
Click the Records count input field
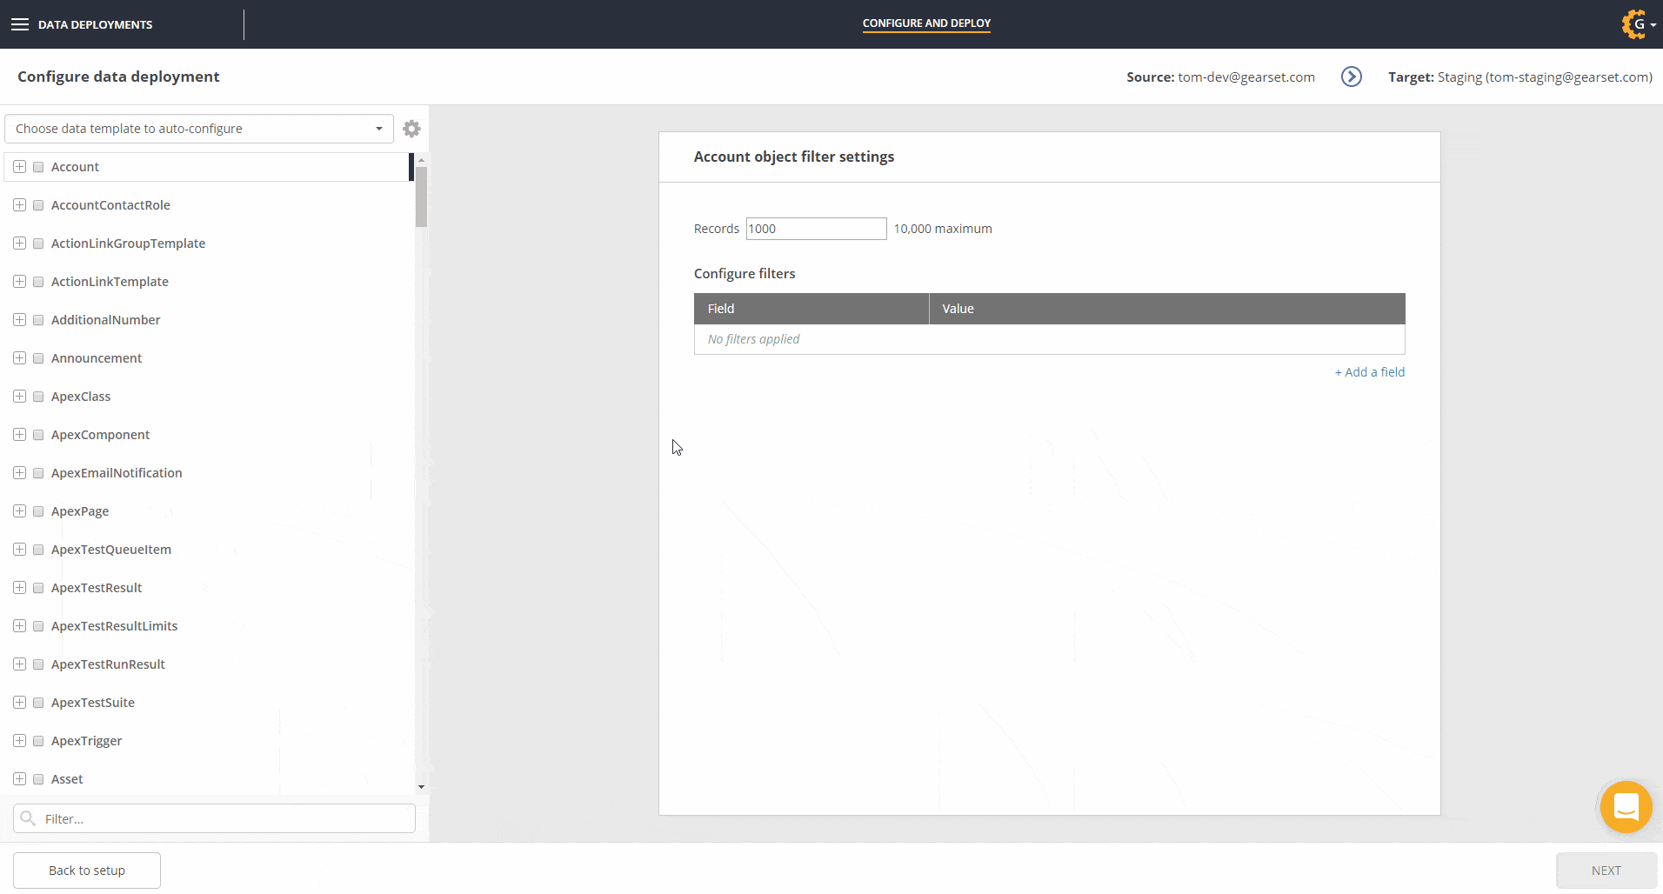click(x=815, y=229)
